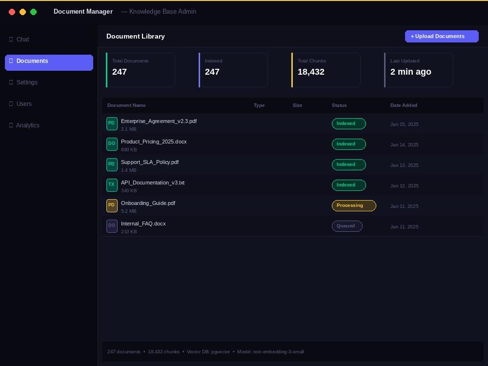Viewport: 488px width, 366px height.
Task: Click Indexed badge for Support_SLA_Policy.pdf
Action: tap(348, 164)
